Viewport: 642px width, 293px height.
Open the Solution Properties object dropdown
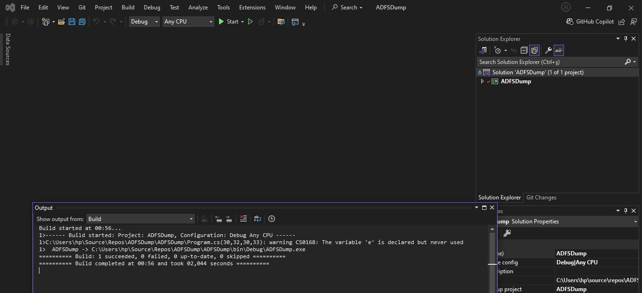click(636, 222)
